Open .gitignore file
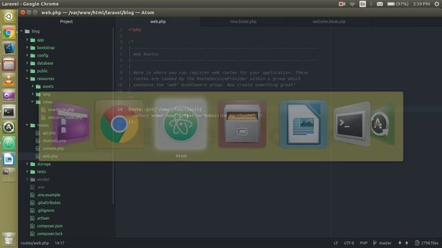 tap(46, 210)
